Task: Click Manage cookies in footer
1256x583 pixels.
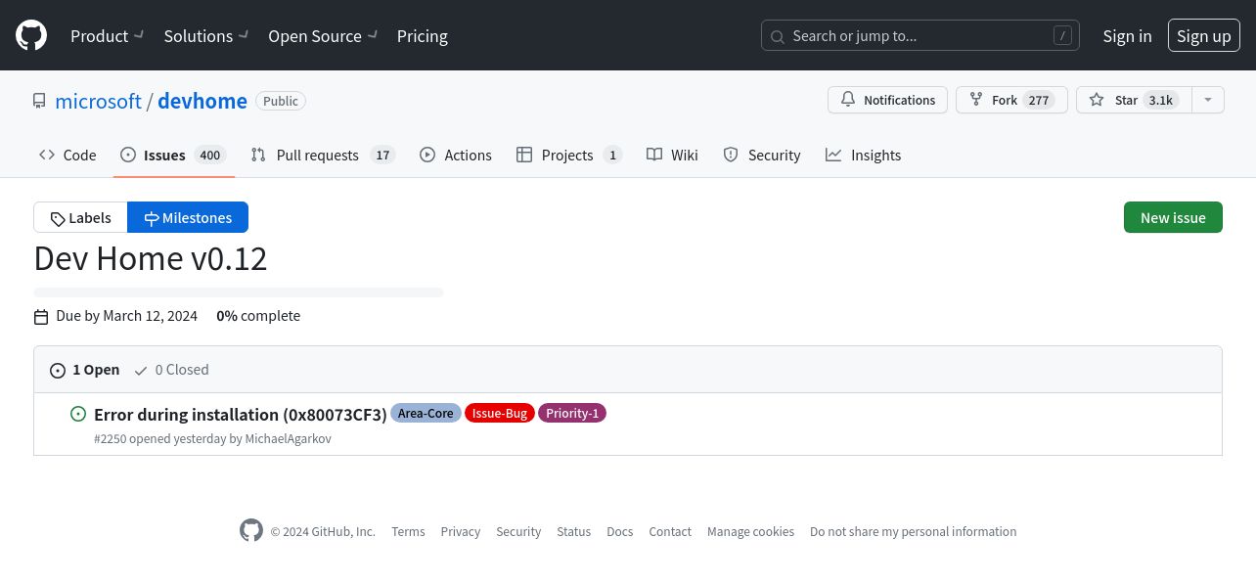Action: [751, 532]
